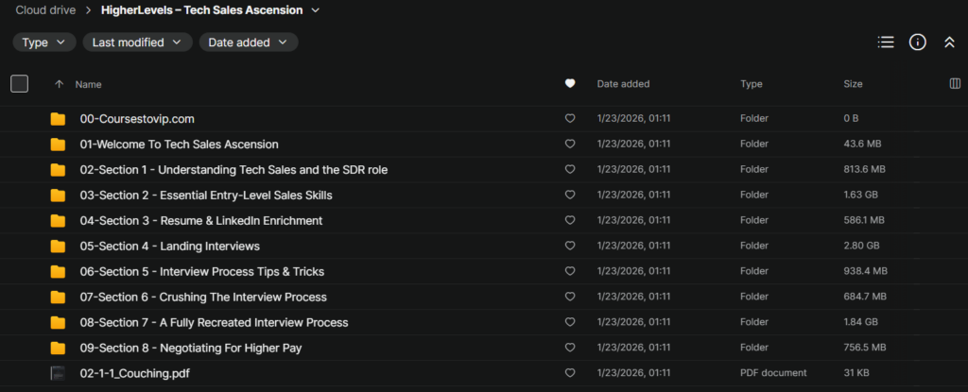Click the column settings icon
Screen dimensions: 968x392
[x=954, y=84]
